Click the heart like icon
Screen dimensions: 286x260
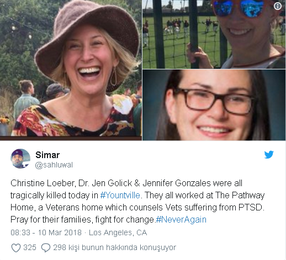16,248
